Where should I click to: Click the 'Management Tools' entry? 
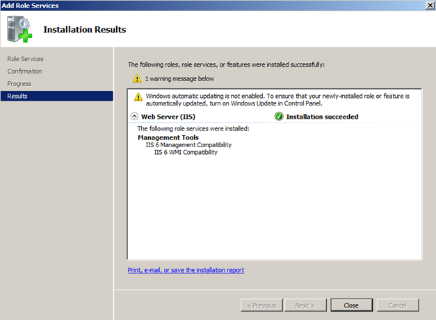[168, 137]
